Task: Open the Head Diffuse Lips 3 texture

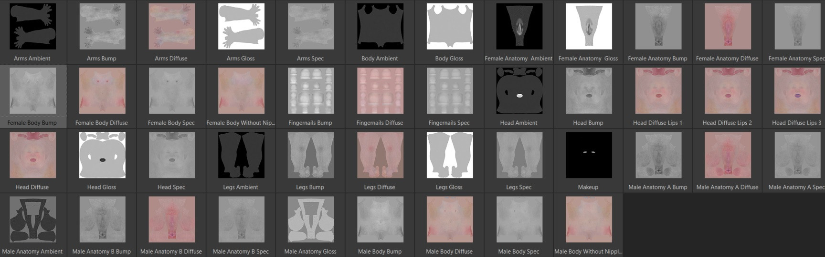Action: click(797, 91)
